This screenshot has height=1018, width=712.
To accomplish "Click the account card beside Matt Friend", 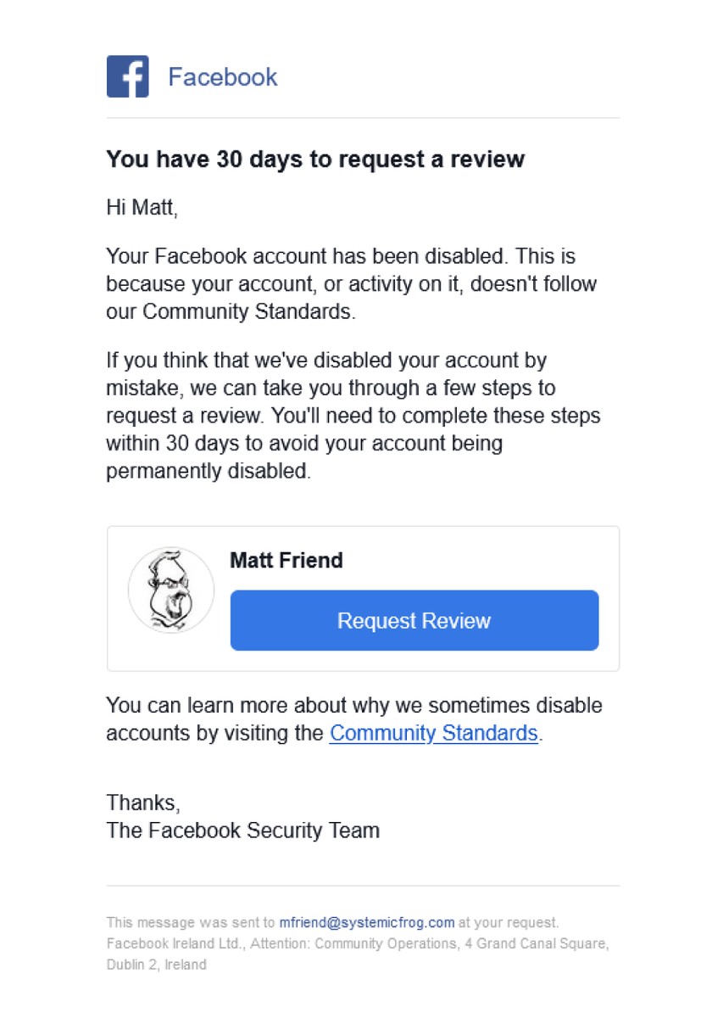I will tap(363, 598).
